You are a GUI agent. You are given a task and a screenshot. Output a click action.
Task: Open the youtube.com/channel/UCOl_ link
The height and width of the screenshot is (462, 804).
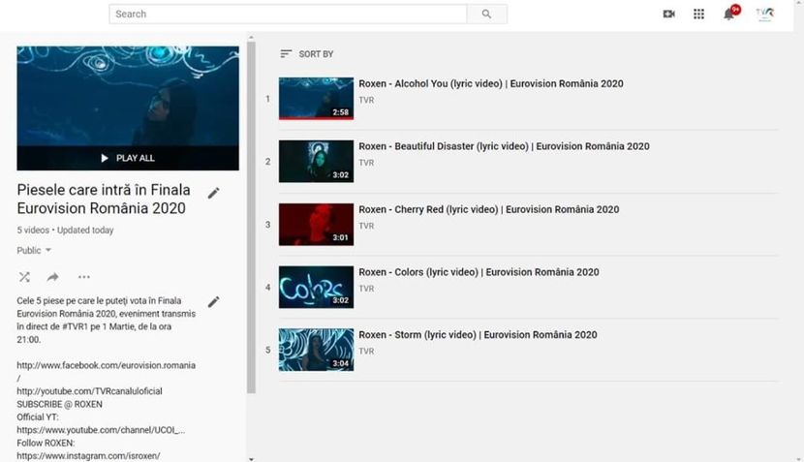101,430
